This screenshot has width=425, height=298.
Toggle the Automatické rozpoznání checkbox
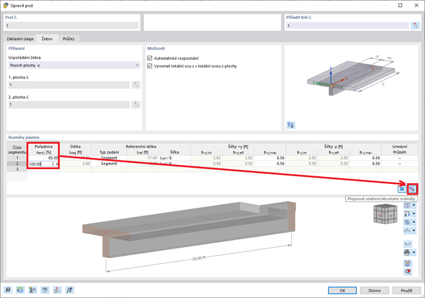150,58
